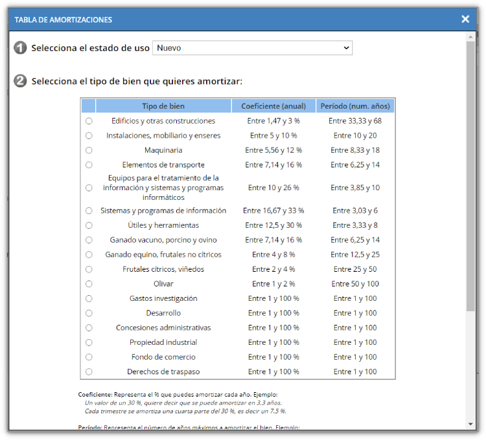Select Elementos de transporte radio button

89,165
